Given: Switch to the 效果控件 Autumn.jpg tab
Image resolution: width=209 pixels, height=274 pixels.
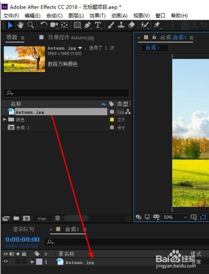Looking at the screenshot, I should [x=71, y=37].
